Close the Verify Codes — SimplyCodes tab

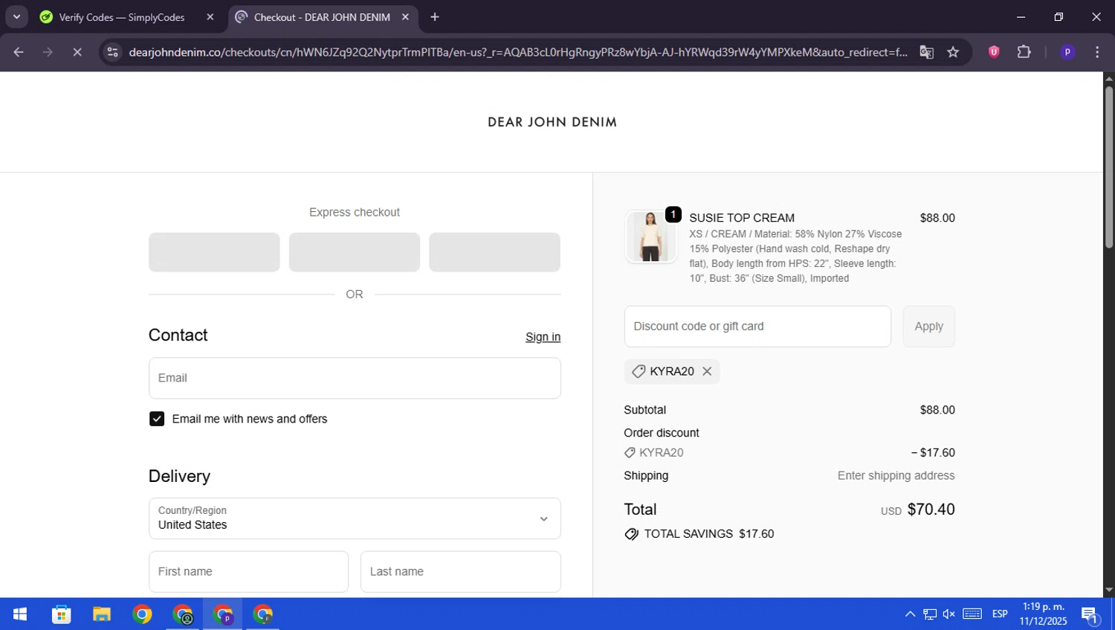pyautogui.click(x=210, y=17)
